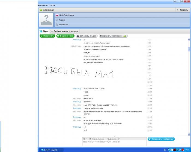Close the conversation with Закрыть
Image resolution: width=191 pixels, height=152 pixels.
tap(182, 10)
